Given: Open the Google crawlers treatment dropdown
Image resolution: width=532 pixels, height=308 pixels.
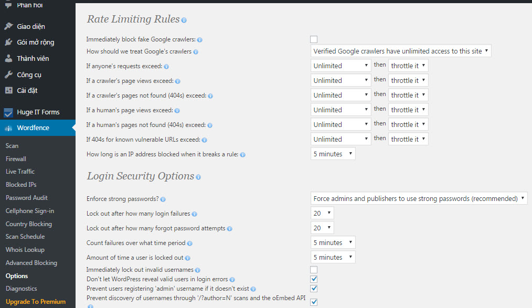Looking at the screenshot, I should (401, 51).
